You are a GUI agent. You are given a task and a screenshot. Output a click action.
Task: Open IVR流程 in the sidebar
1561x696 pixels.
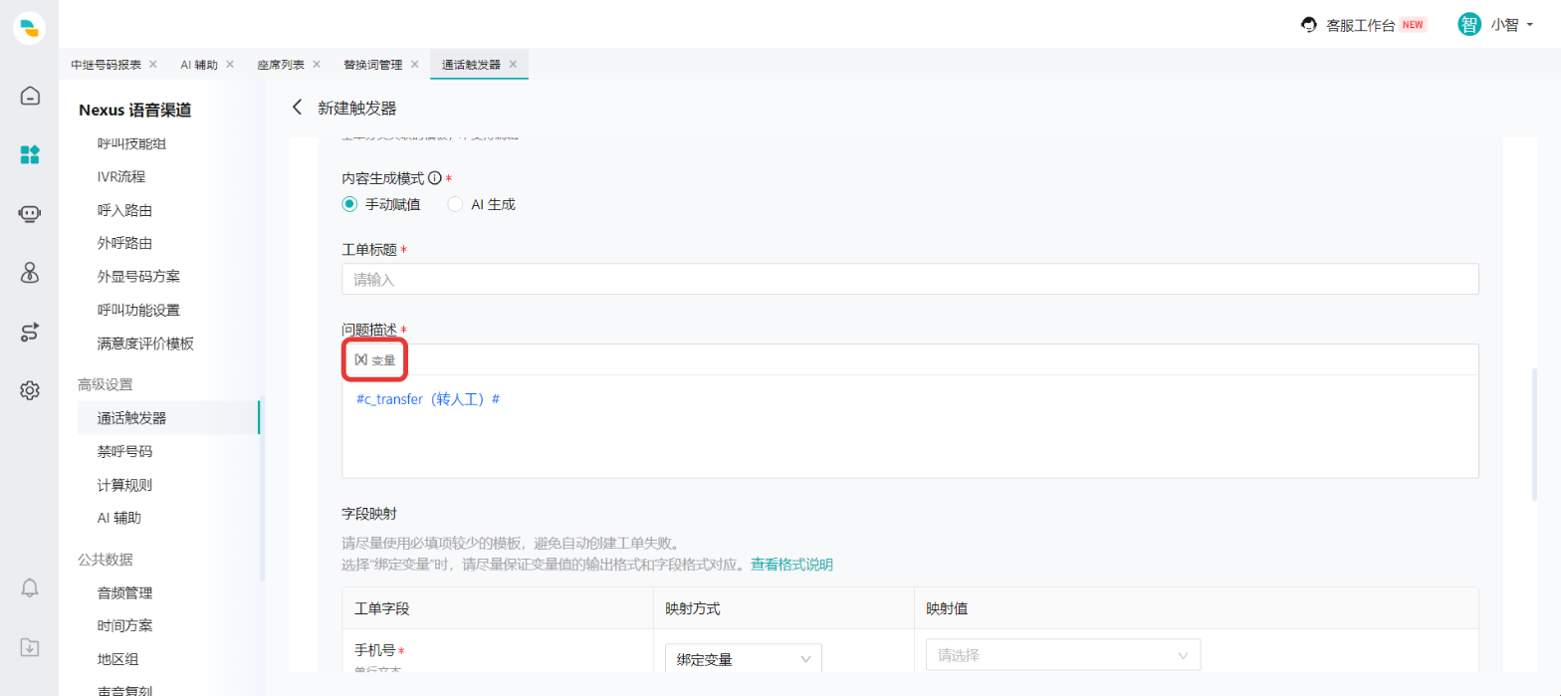(x=121, y=177)
